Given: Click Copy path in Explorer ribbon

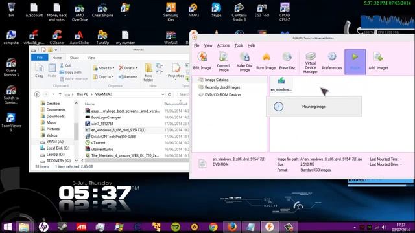Looking at the screenshot, I should coord(71,72).
